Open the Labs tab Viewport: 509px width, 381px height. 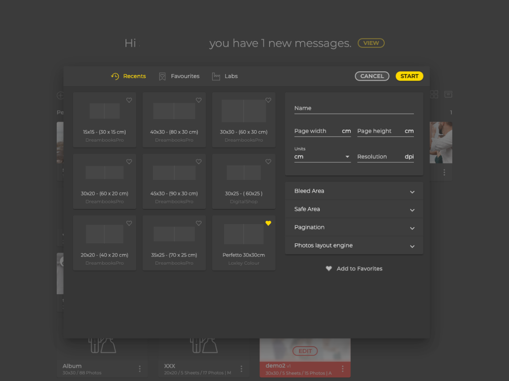click(x=225, y=76)
